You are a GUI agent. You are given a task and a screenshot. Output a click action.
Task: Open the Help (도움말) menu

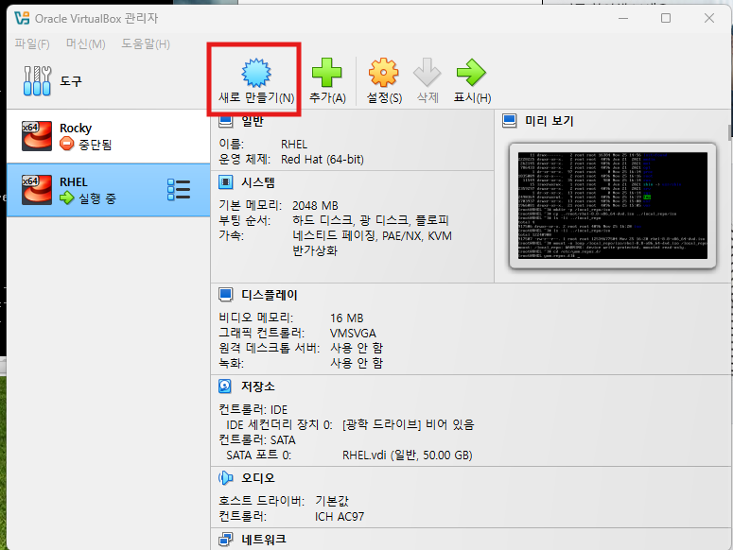146,43
